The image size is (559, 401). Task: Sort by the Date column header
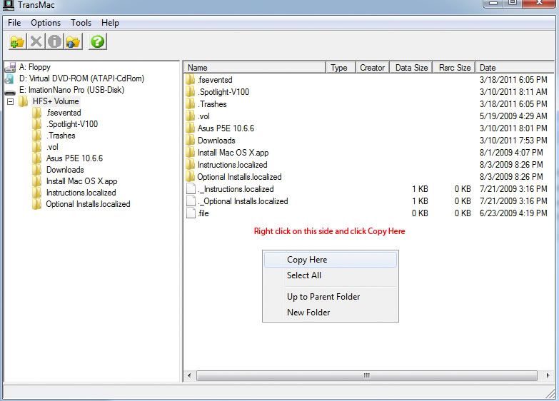(x=515, y=67)
